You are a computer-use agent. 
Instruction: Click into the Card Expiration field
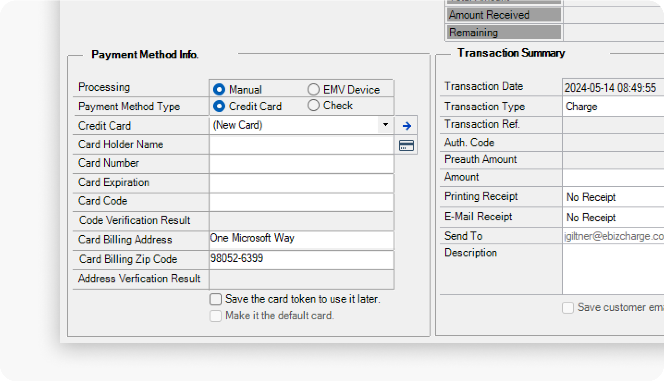pyautogui.click(x=301, y=183)
